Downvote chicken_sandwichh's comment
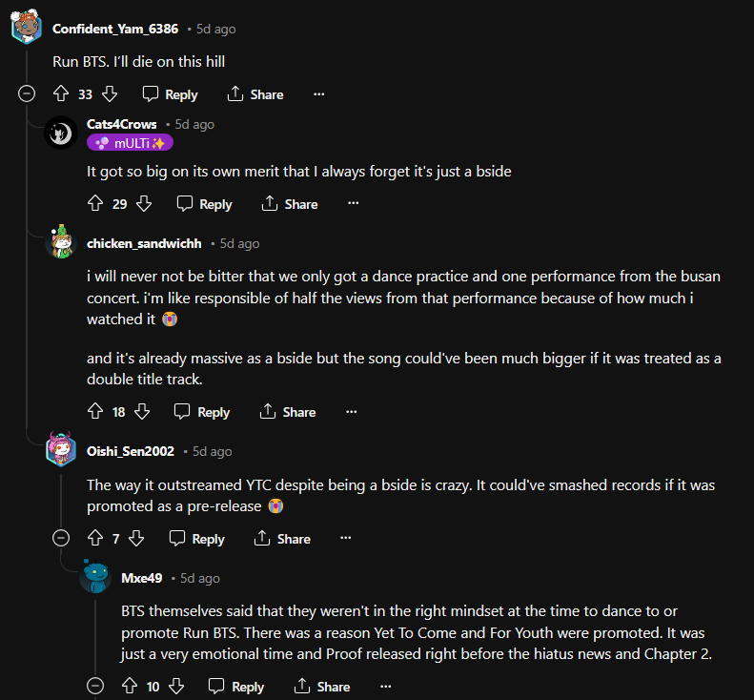This screenshot has height=700, width=754. coord(142,412)
